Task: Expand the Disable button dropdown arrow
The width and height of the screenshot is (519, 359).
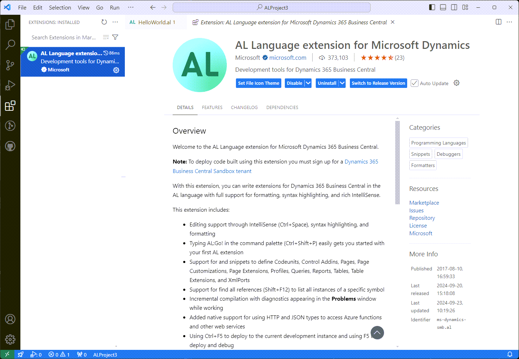Action: pyautogui.click(x=308, y=83)
